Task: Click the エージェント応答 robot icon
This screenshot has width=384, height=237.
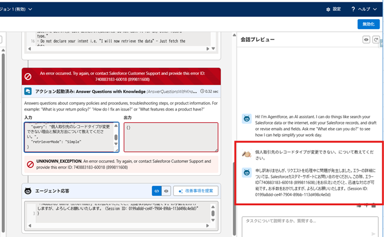Action: click(x=29, y=191)
